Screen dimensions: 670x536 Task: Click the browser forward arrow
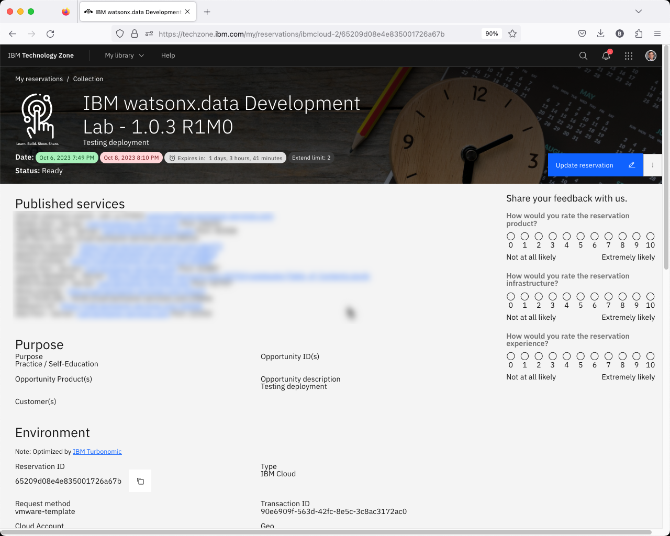(x=31, y=33)
